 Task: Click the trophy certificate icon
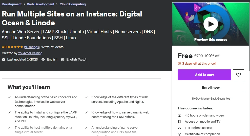179,134
